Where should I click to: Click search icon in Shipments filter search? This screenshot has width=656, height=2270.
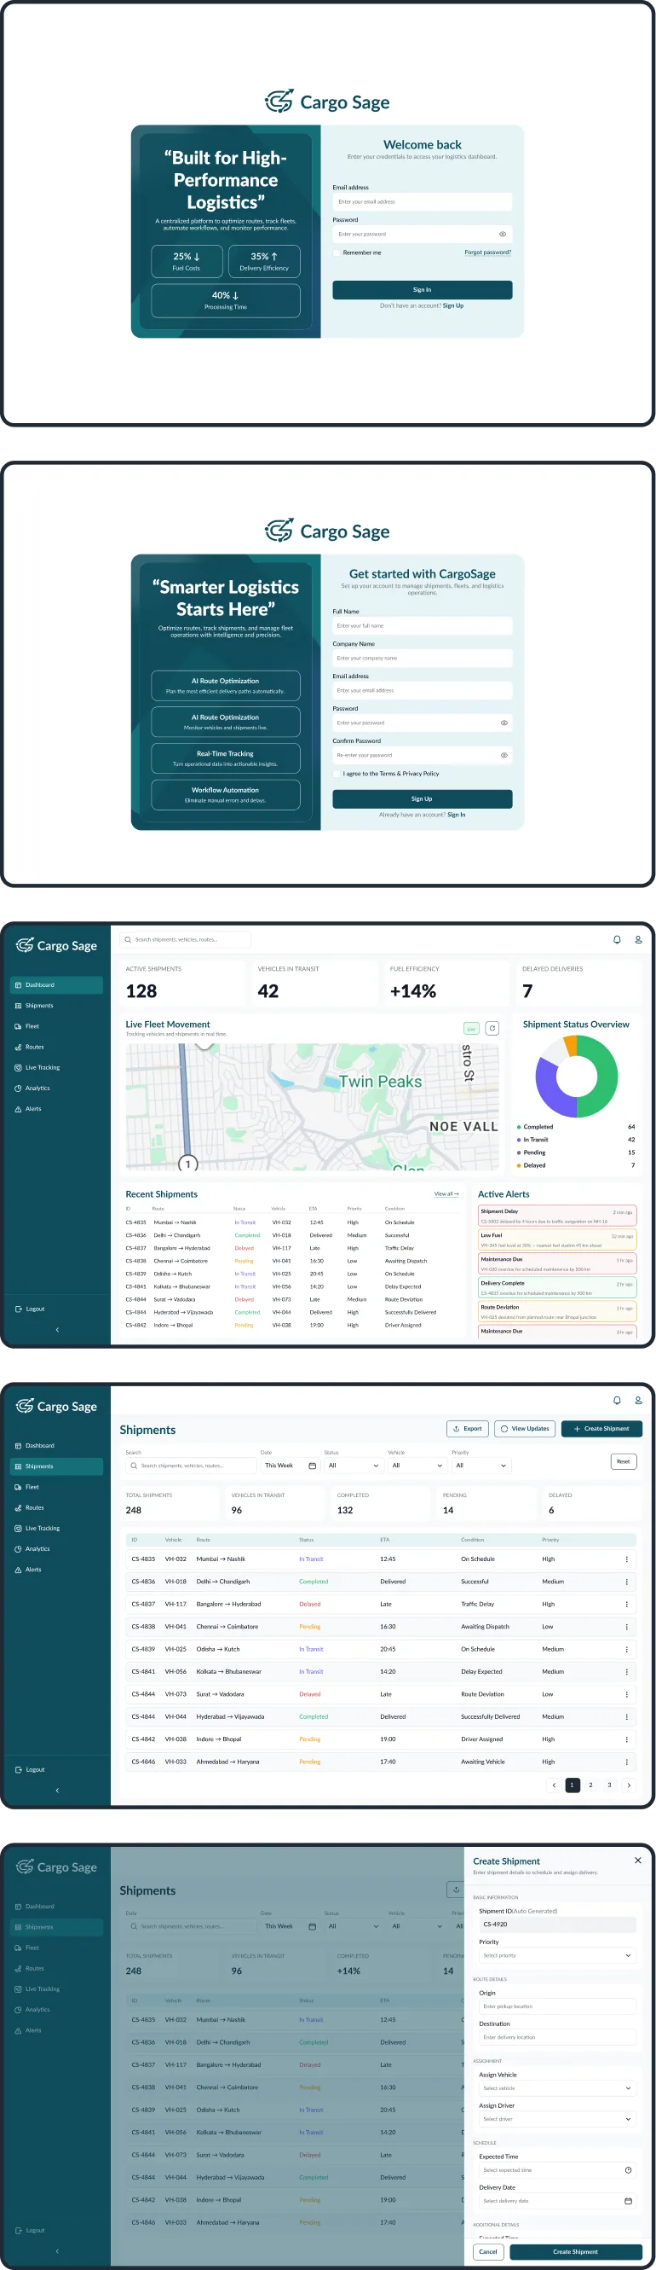point(134,1466)
